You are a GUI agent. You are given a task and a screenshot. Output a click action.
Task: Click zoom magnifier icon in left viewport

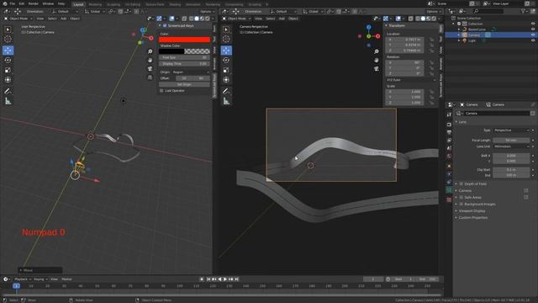(150, 51)
